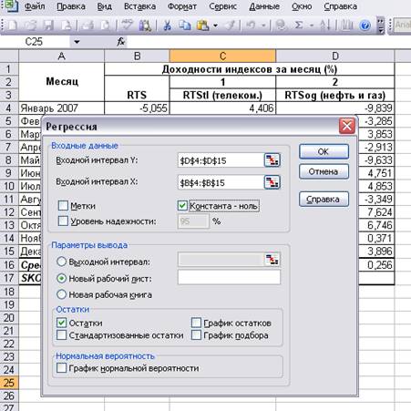Viewport: 411px width, 411px height.
Task: Click the Cut scissors icon
Action: pos(167,26)
